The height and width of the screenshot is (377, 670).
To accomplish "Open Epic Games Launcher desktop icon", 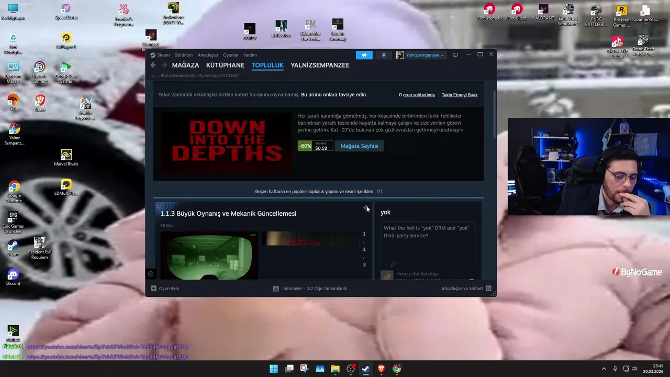I will click(x=13, y=223).
